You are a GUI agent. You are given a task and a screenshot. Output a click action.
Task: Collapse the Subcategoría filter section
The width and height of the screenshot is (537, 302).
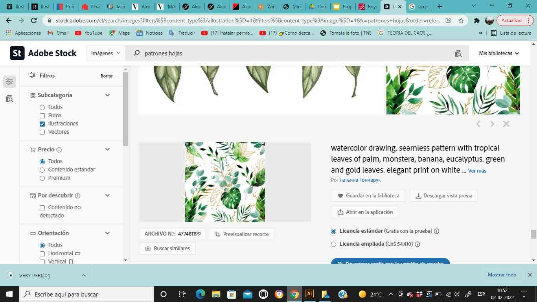tap(107, 95)
